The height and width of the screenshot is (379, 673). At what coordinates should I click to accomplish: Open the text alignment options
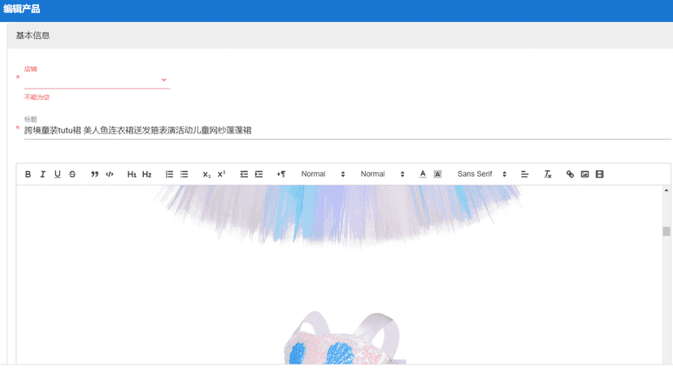click(x=524, y=174)
